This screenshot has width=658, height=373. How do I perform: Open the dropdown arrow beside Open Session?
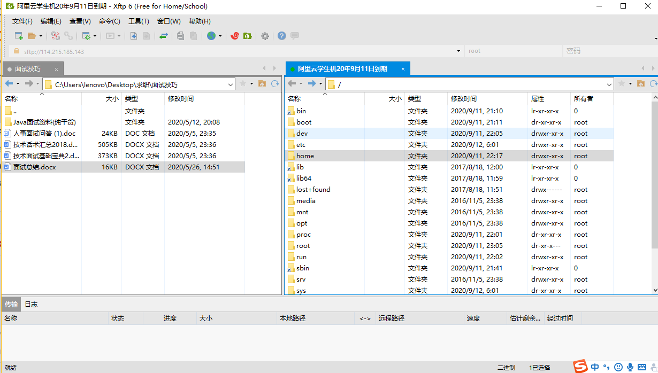tap(40, 36)
